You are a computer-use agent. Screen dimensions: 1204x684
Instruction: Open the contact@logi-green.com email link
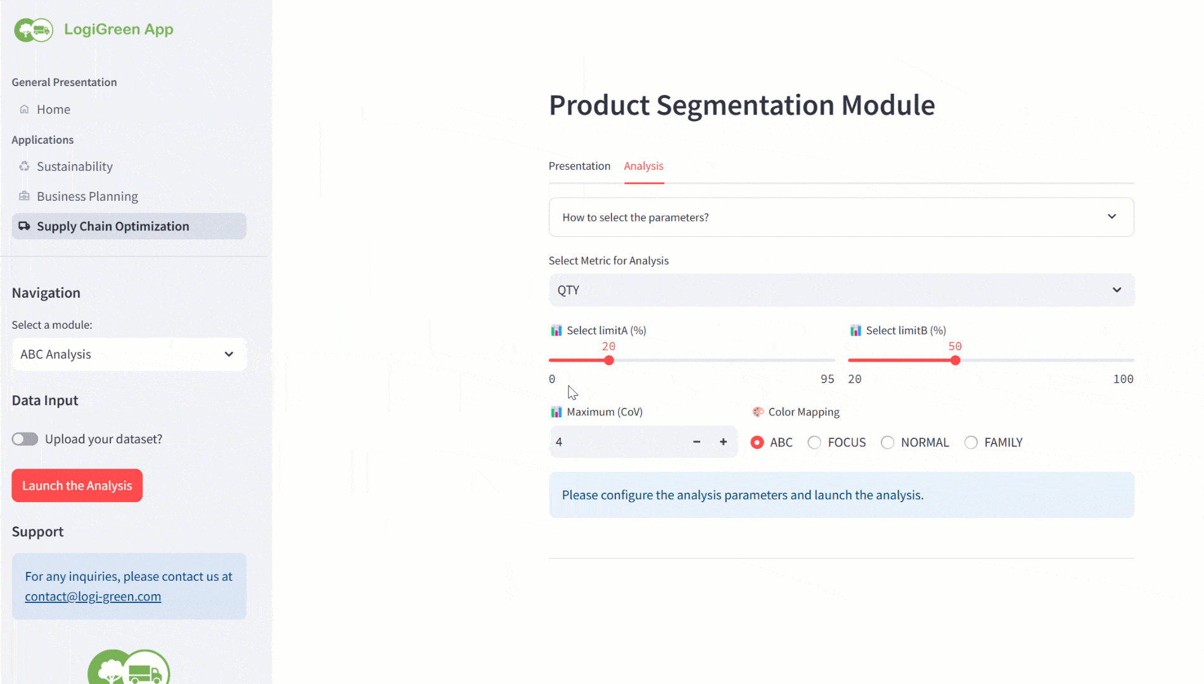93,596
